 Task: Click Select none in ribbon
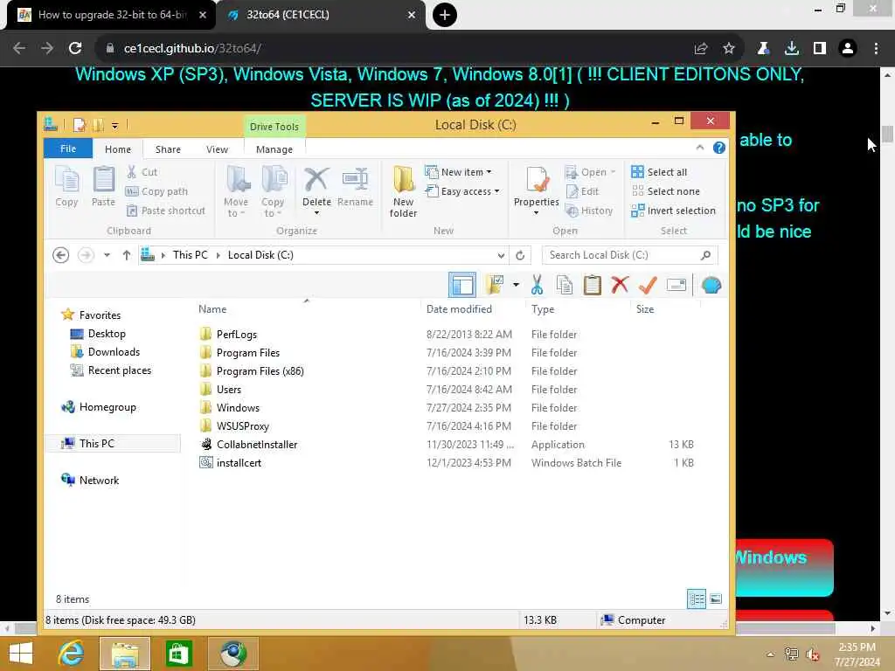coord(665,191)
